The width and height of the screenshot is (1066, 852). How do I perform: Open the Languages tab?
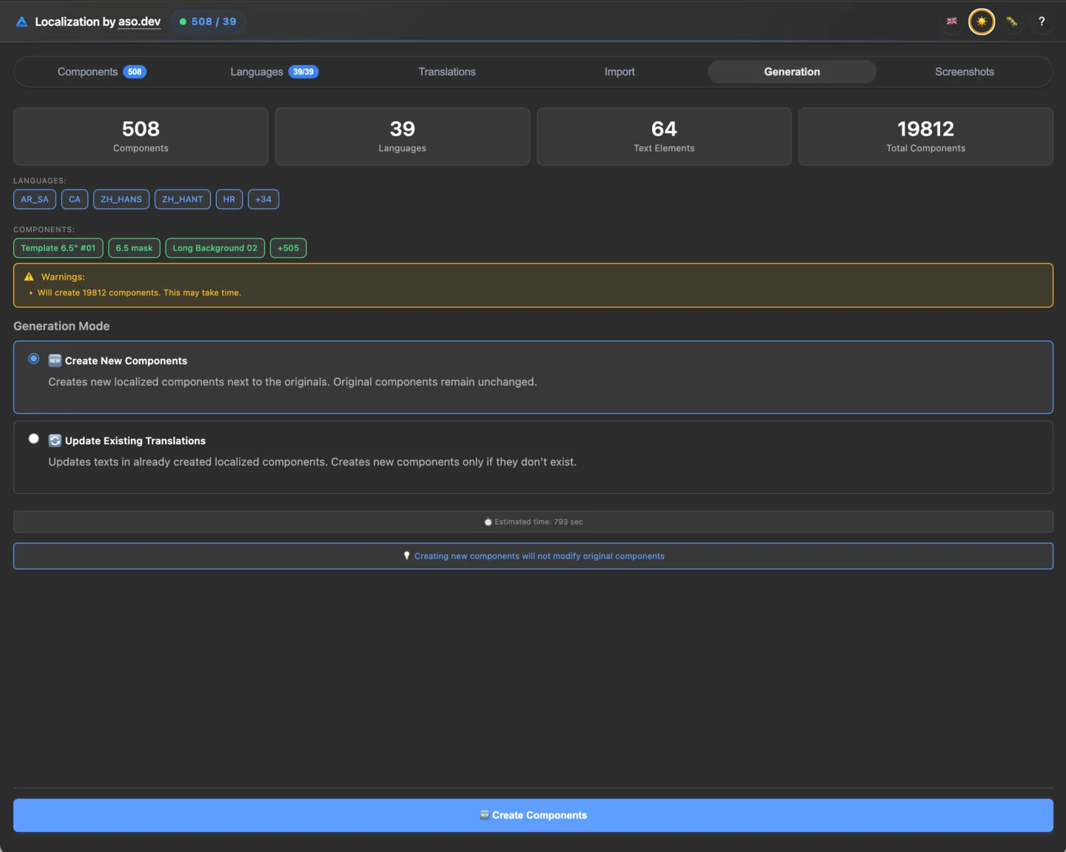274,72
